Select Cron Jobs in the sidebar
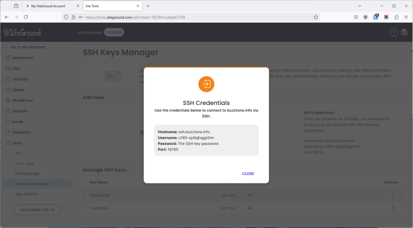 [x=25, y=164]
